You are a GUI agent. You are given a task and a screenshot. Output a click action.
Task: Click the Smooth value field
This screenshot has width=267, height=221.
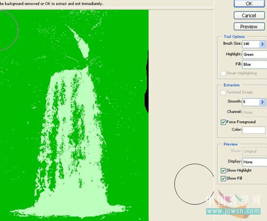click(250, 102)
